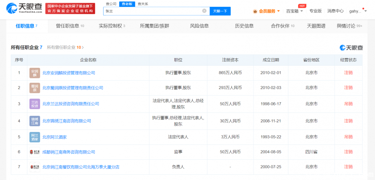
Task: Click the 省份地区 column header
Action: pyautogui.click(x=311, y=60)
